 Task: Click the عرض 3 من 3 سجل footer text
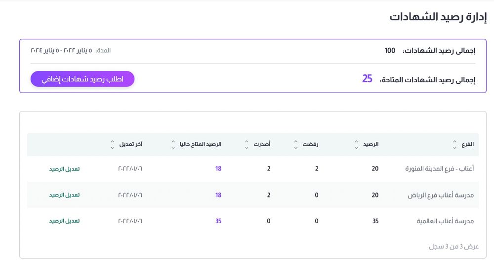click(453, 247)
